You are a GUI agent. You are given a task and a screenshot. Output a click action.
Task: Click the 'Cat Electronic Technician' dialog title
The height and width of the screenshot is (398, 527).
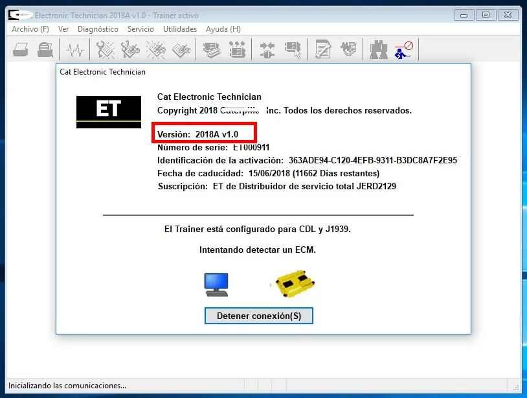102,72
